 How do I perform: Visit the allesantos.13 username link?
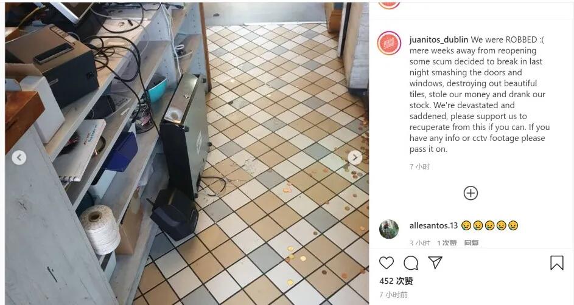433,225
